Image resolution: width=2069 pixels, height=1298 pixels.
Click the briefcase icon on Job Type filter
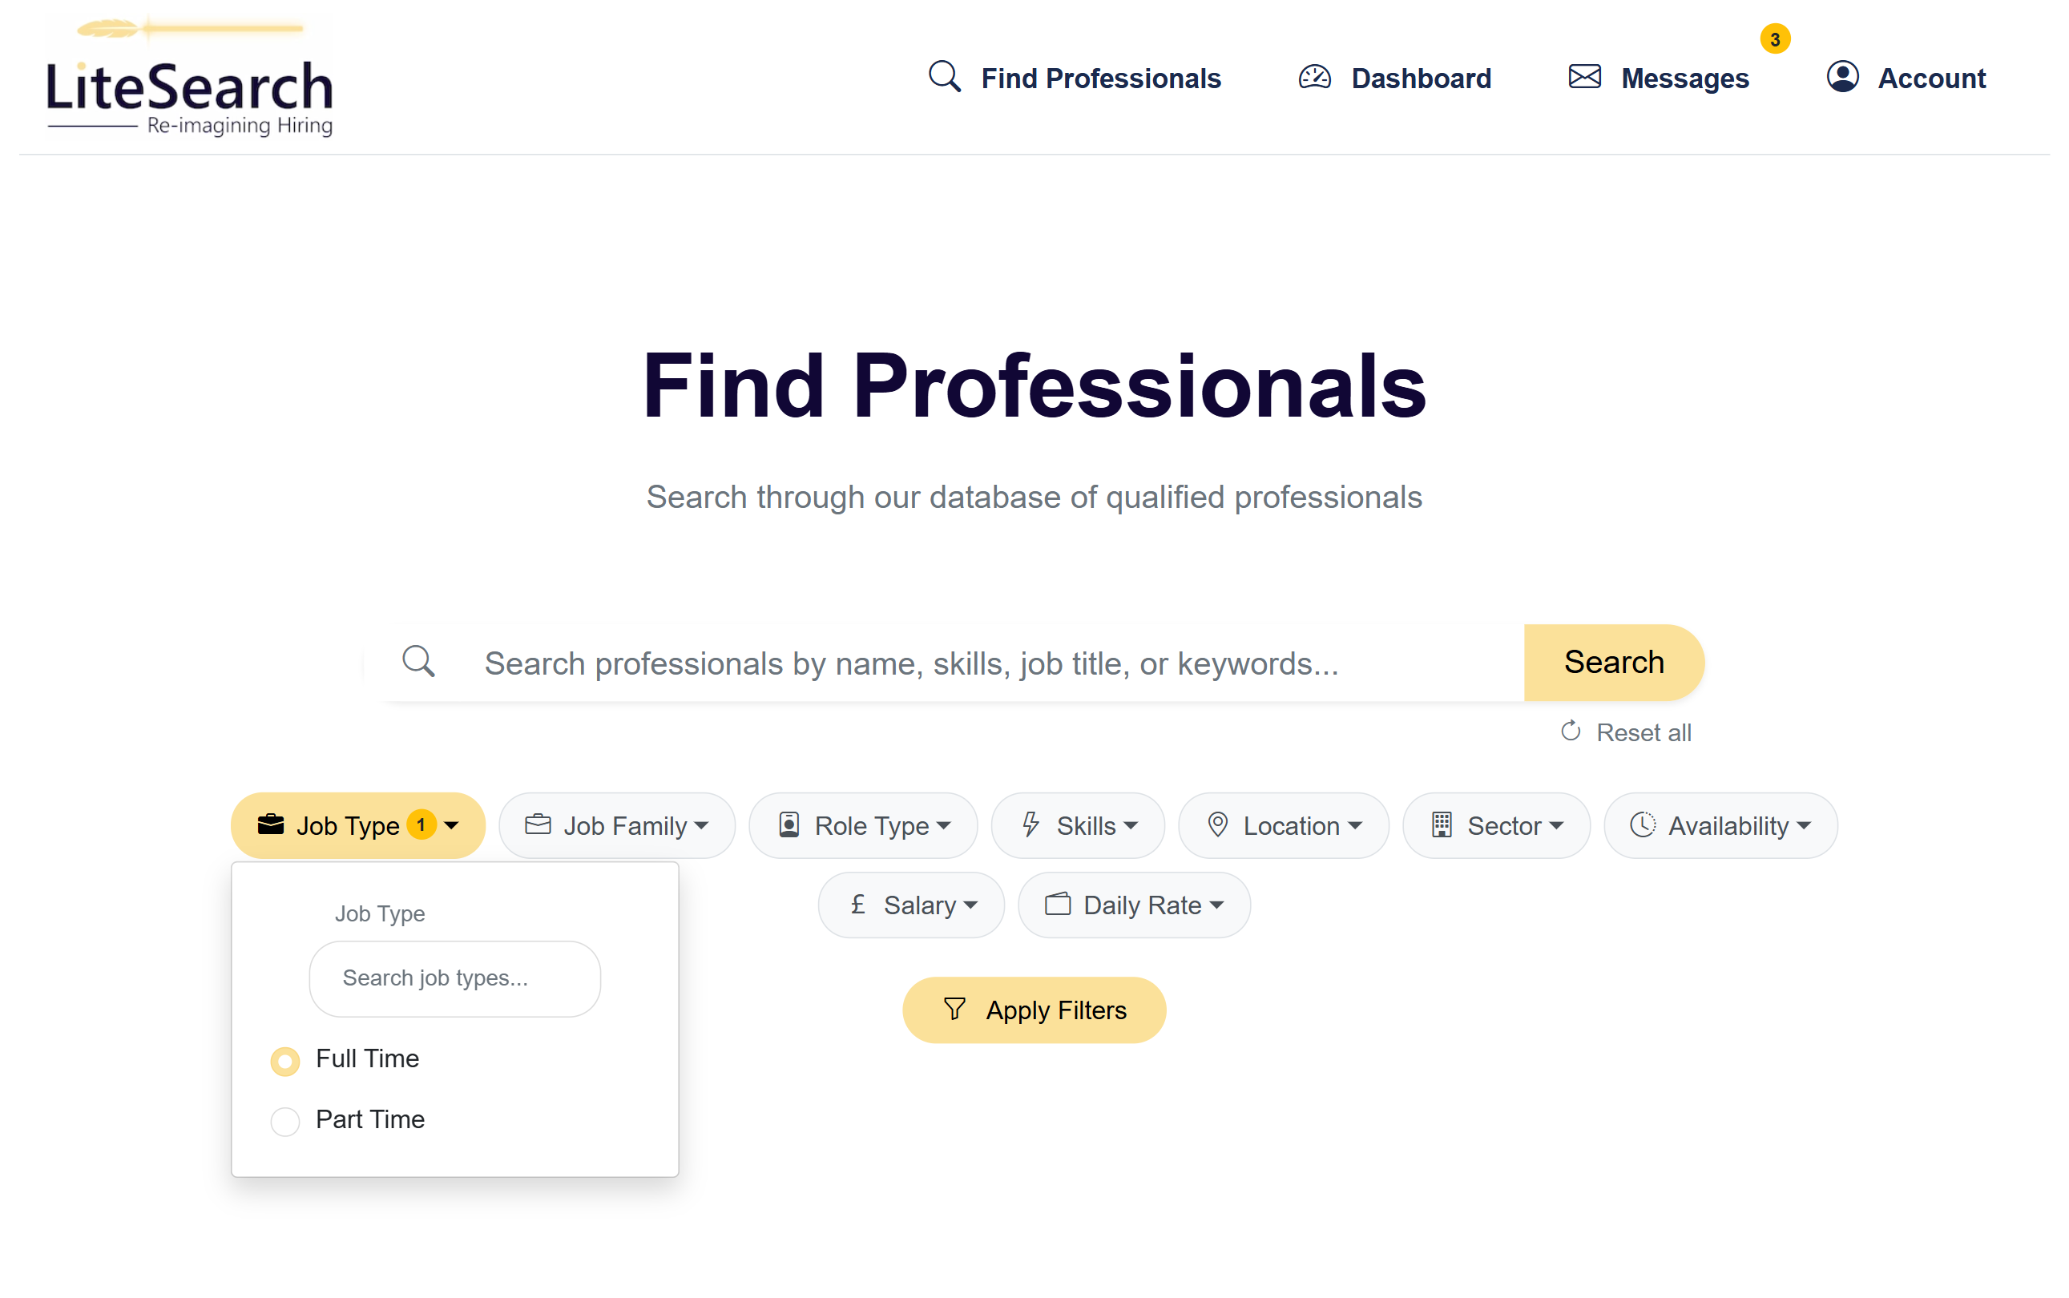[x=270, y=824]
